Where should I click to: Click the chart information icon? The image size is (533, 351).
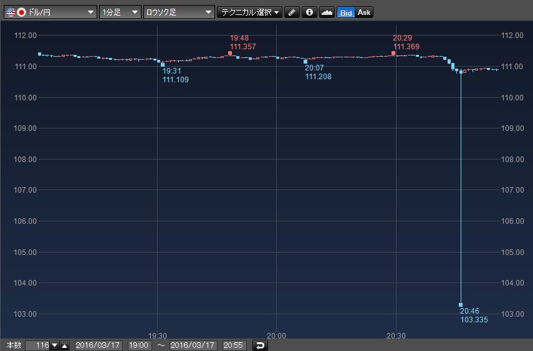(309, 12)
